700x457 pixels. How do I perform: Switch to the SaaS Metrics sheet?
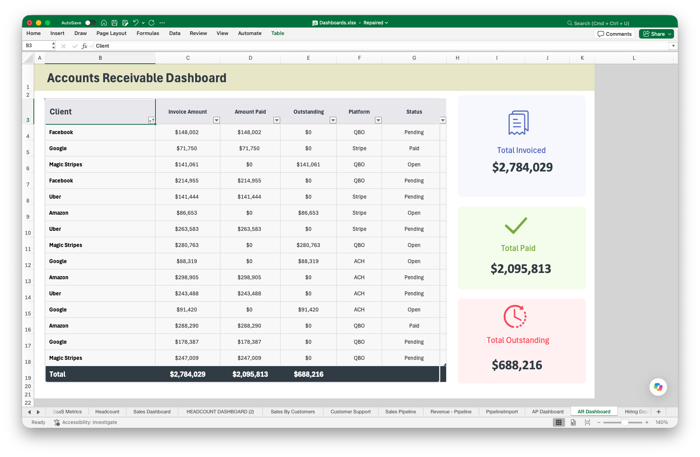(x=67, y=412)
